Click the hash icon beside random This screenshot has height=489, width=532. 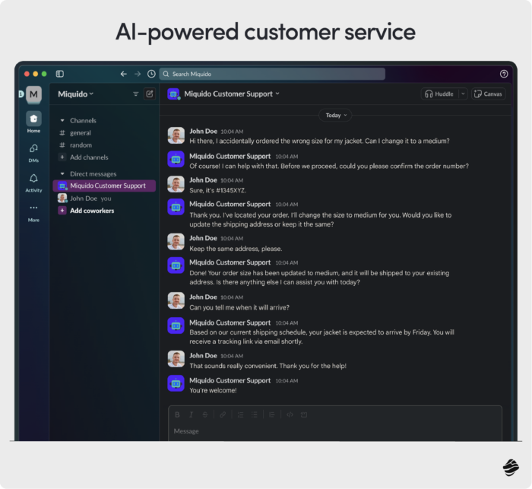[x=62, y=145]
